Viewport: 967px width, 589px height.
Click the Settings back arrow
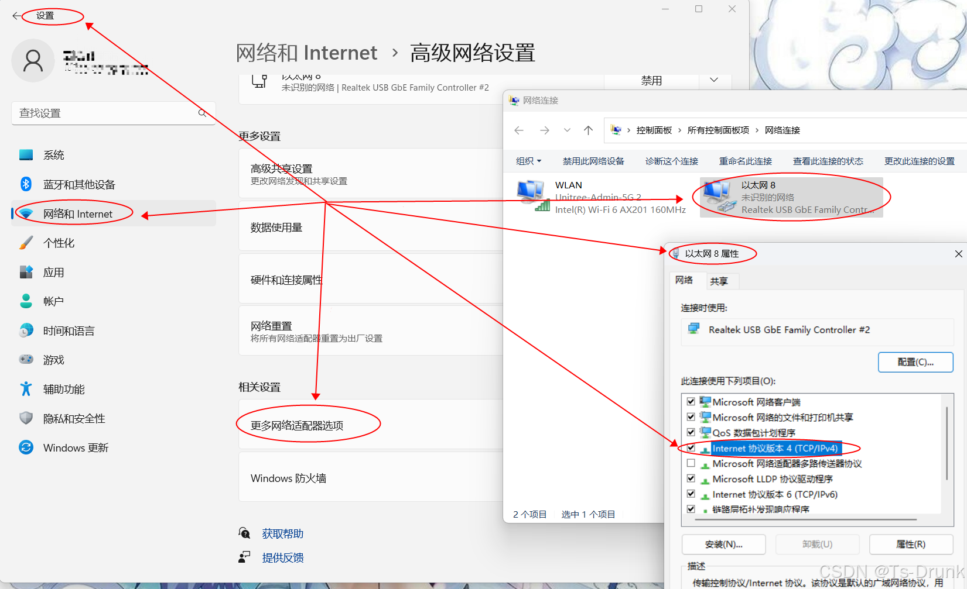[16, 16]
